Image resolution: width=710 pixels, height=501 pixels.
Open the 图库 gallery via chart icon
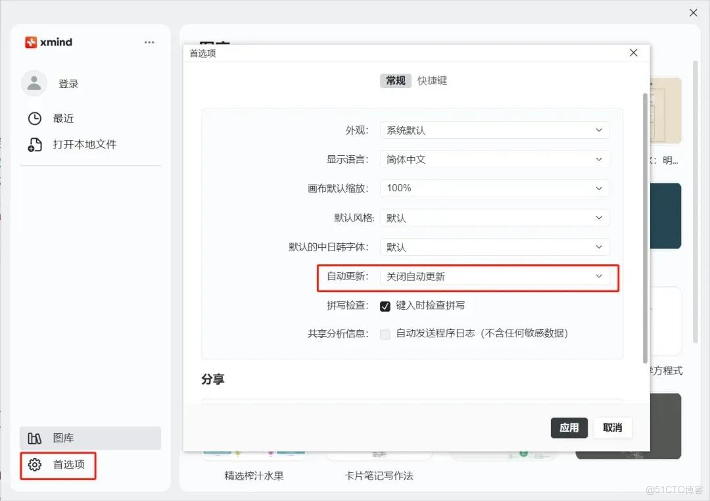(x=36, y=438)
